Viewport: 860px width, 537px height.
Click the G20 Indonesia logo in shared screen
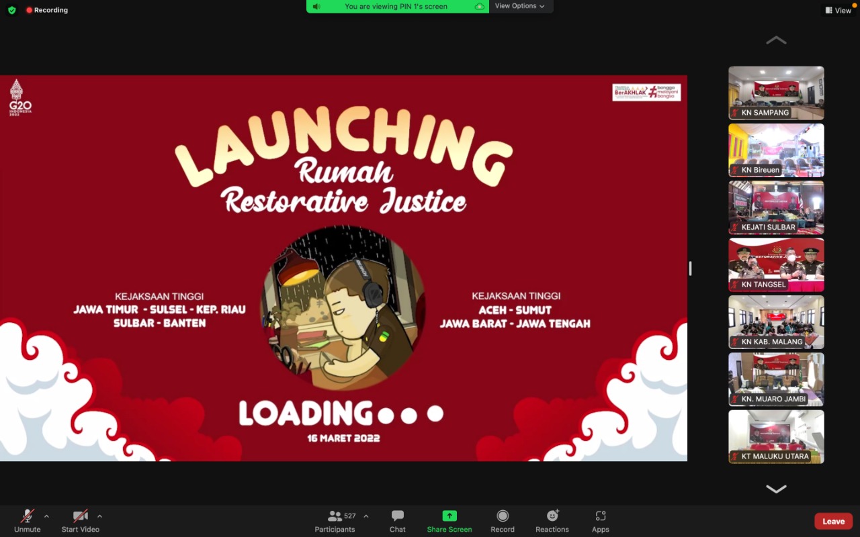coord(19,98)
